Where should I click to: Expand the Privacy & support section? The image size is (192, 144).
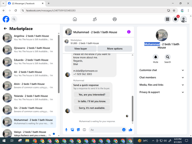[x=162, y=92]
